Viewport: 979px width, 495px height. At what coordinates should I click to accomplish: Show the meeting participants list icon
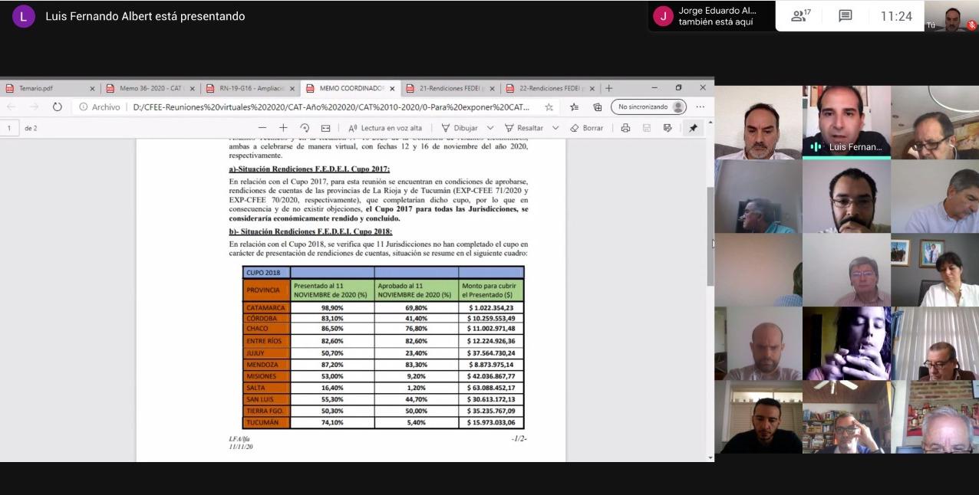[801, 16]
